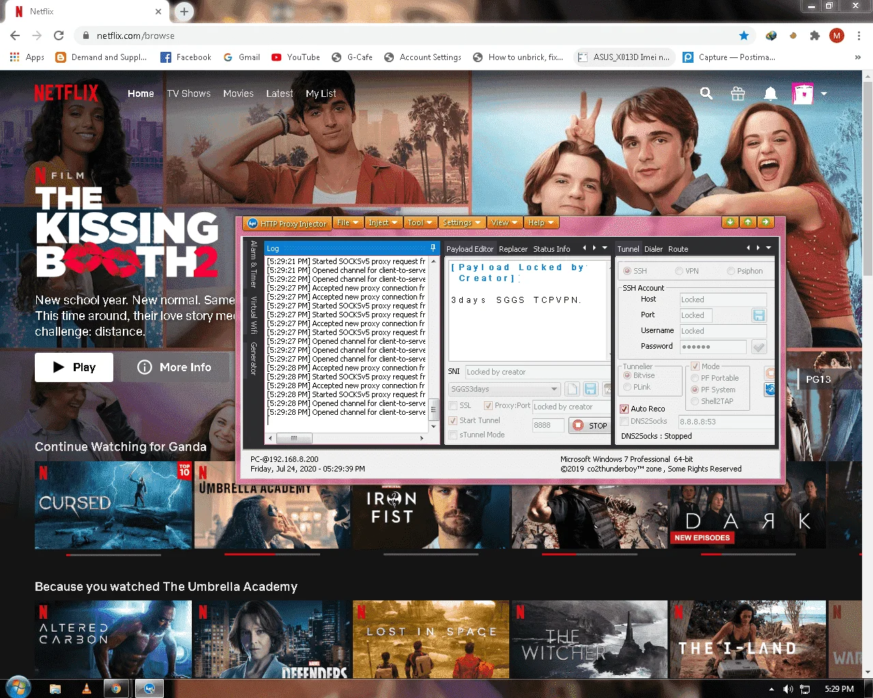
Task: Click the Netflix gift box icon
Action: tap(738, 93)
